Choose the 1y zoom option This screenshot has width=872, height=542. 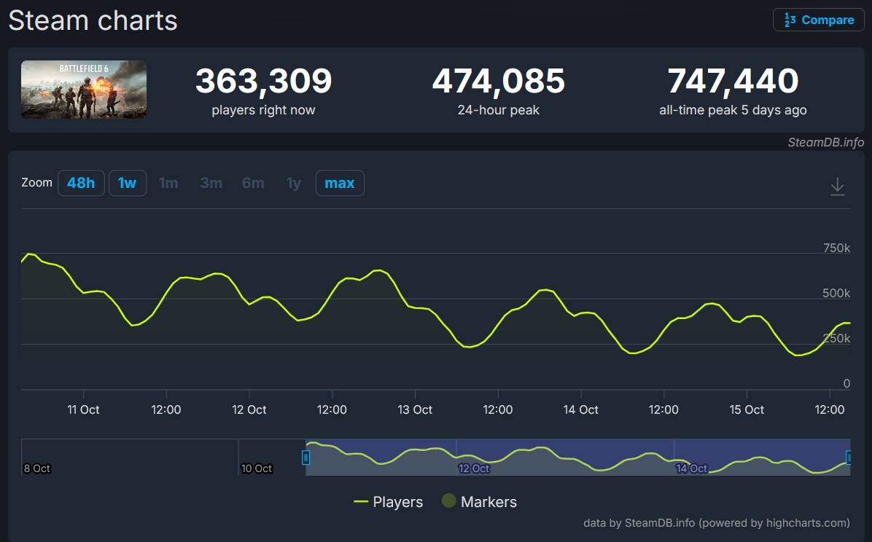(x=293, y=183)
